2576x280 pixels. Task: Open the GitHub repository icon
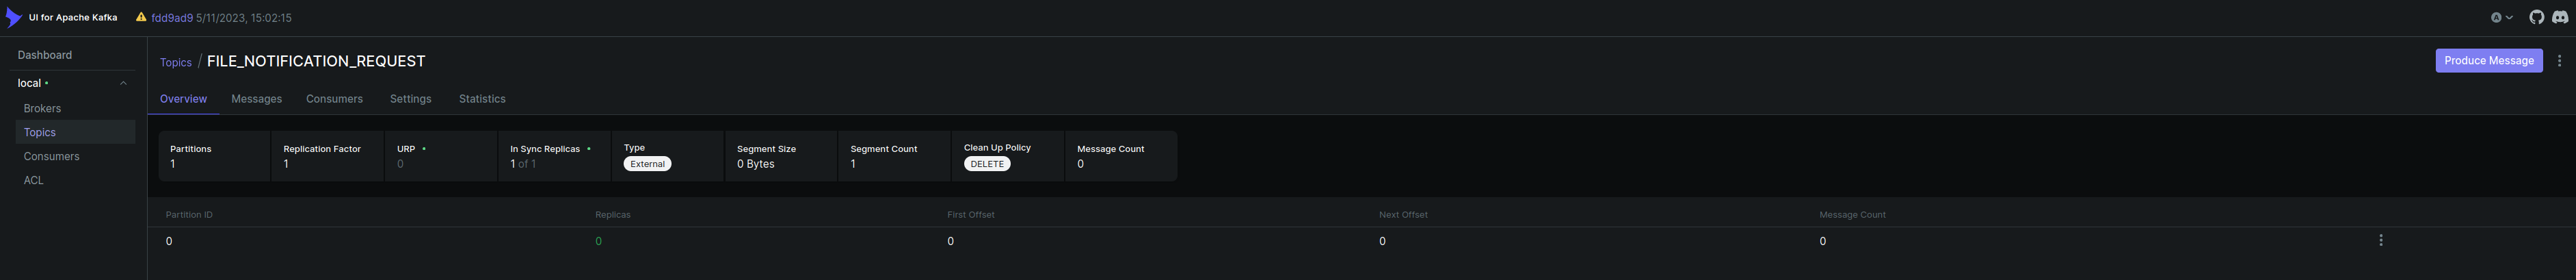tap(2536, 17)
